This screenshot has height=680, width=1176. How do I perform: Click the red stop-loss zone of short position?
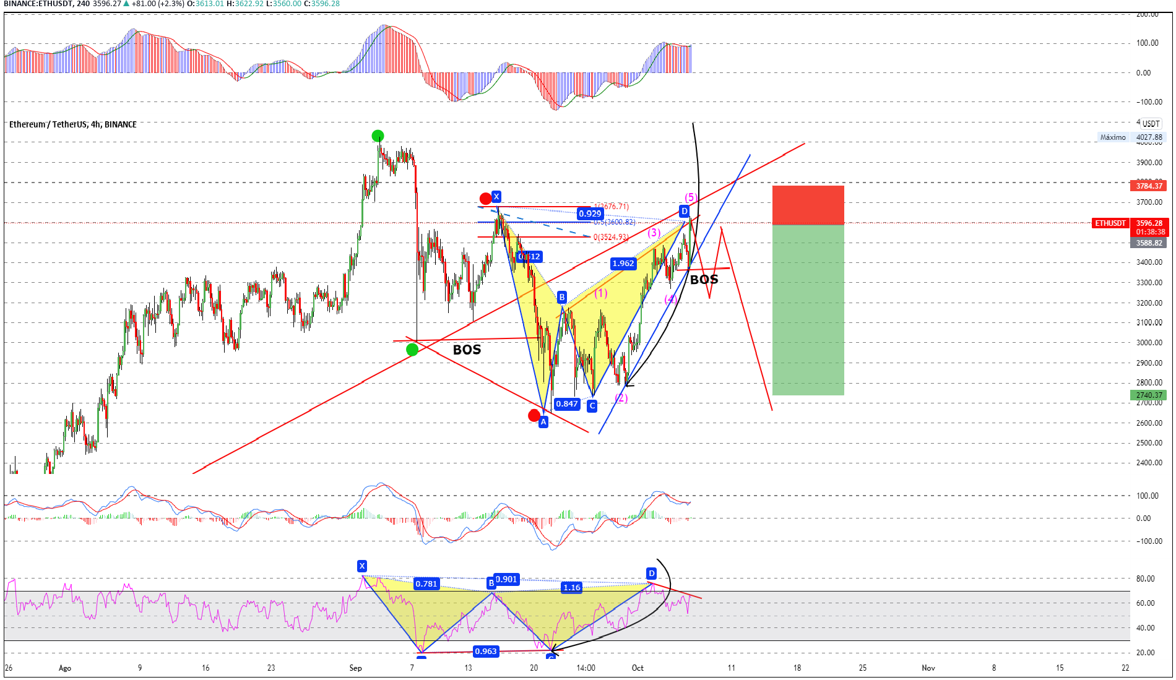click(x=808, y=205)
